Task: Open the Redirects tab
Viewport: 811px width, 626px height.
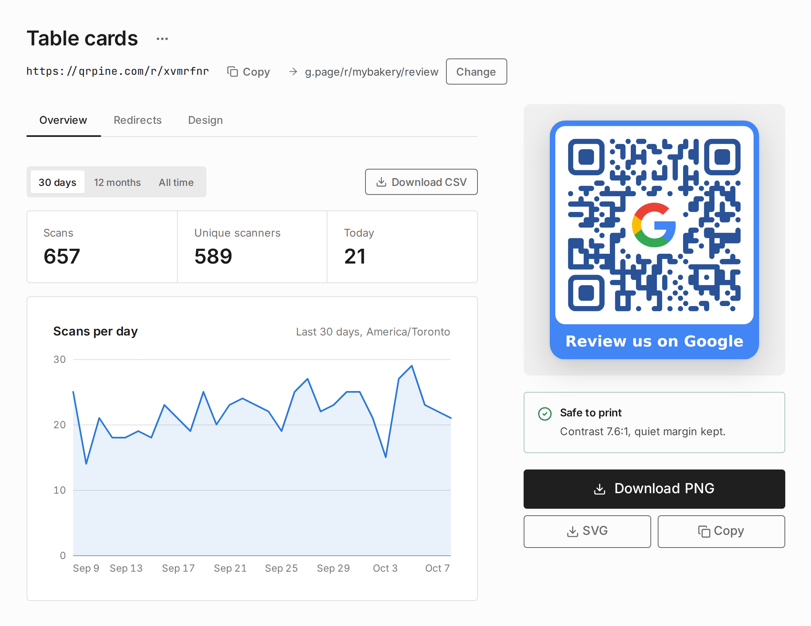Action: click(x=138, y=120)
